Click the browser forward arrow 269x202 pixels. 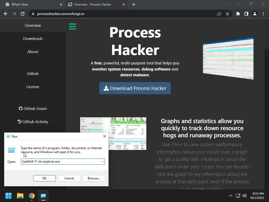[14, 14]
